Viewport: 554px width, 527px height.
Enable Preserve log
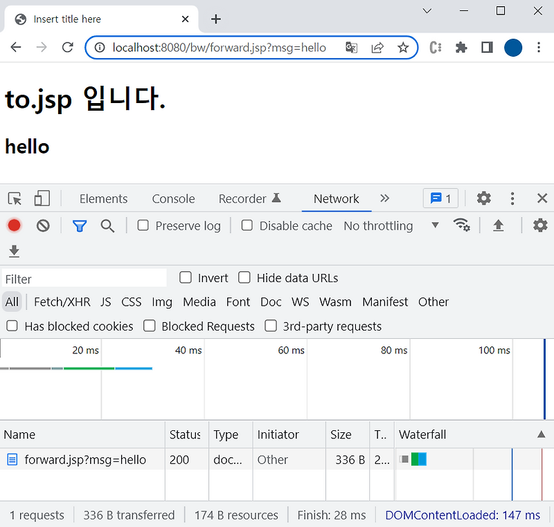143,225
